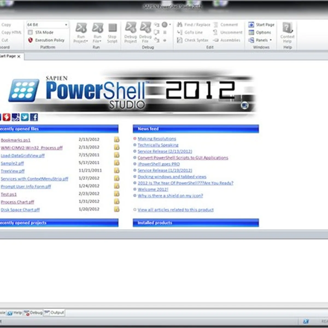
Task: Click the Find / Replace binoculars icon
Action: click(180, 25)
